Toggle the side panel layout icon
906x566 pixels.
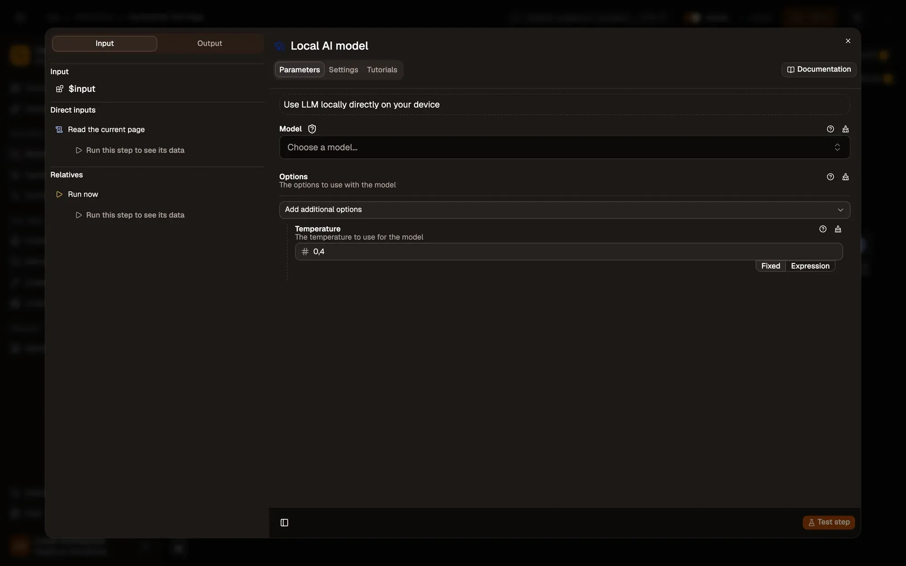284,523
